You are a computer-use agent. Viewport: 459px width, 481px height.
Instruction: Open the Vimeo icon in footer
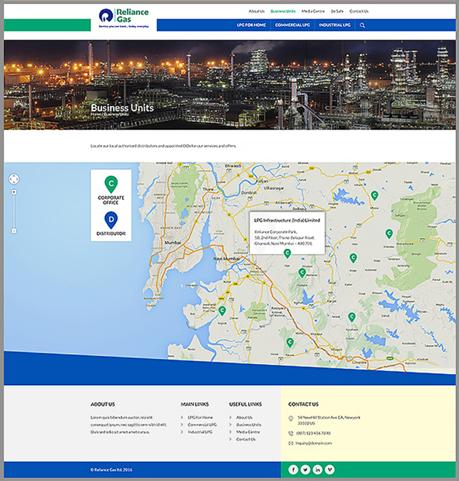[x=329, y=470]
